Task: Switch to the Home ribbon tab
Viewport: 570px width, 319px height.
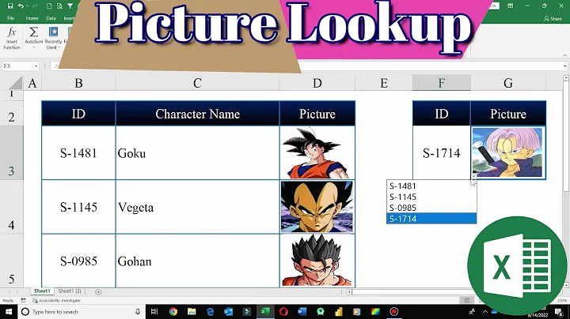Action: click(32, 18)
